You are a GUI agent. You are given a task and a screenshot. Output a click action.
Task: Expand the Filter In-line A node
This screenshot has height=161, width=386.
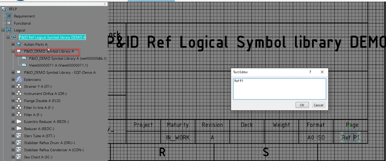click(x=13, y=108)
